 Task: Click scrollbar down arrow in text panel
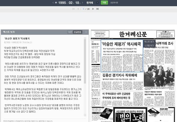click(85, 115)
